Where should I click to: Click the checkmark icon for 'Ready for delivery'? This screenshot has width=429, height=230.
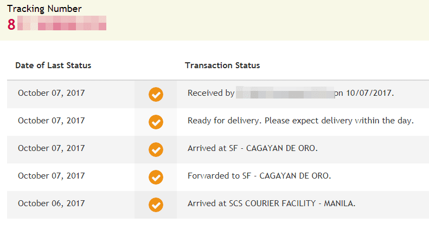click(156, 122)
